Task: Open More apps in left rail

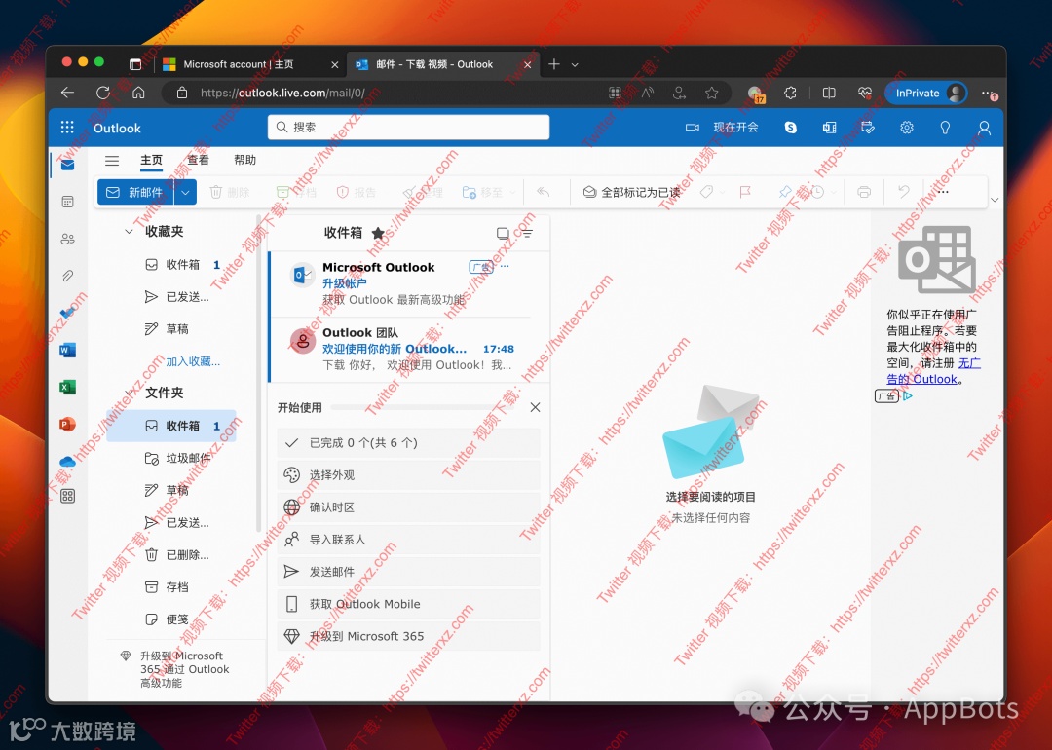Action: [x=68, y=497]
